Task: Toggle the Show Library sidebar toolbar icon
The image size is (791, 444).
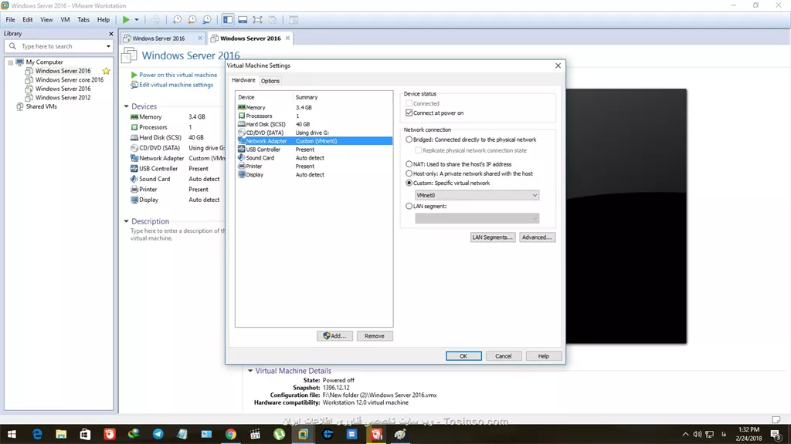Action: 228,19
